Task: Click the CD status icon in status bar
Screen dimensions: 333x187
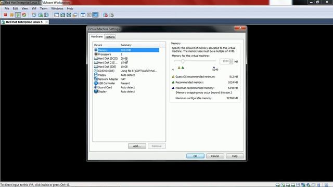Action: 283,185
